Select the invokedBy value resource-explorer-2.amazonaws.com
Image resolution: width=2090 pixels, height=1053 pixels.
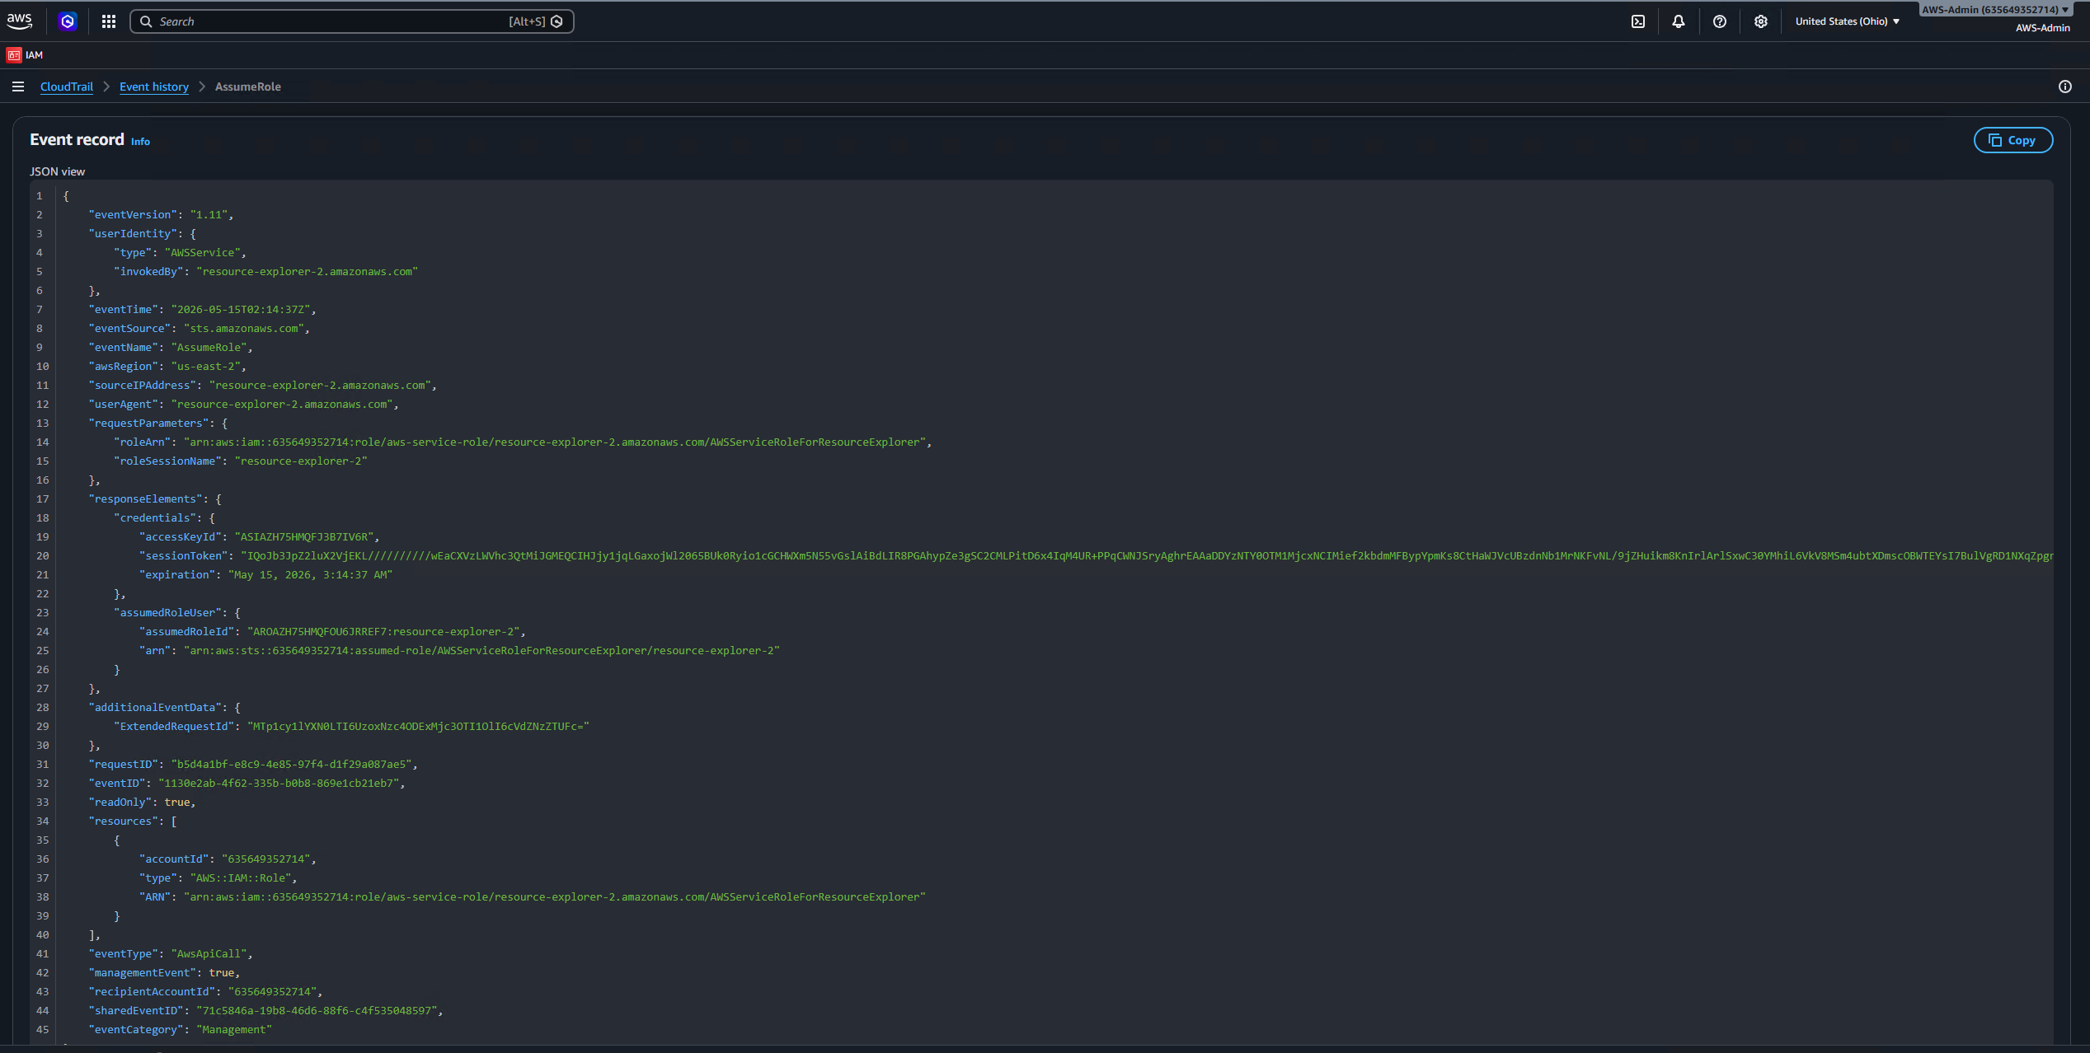[307, 272]
